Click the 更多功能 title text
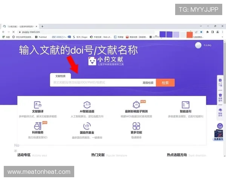The height and width of the screenshot is (181, 226). pyautogui.click(x=136, y=132)
